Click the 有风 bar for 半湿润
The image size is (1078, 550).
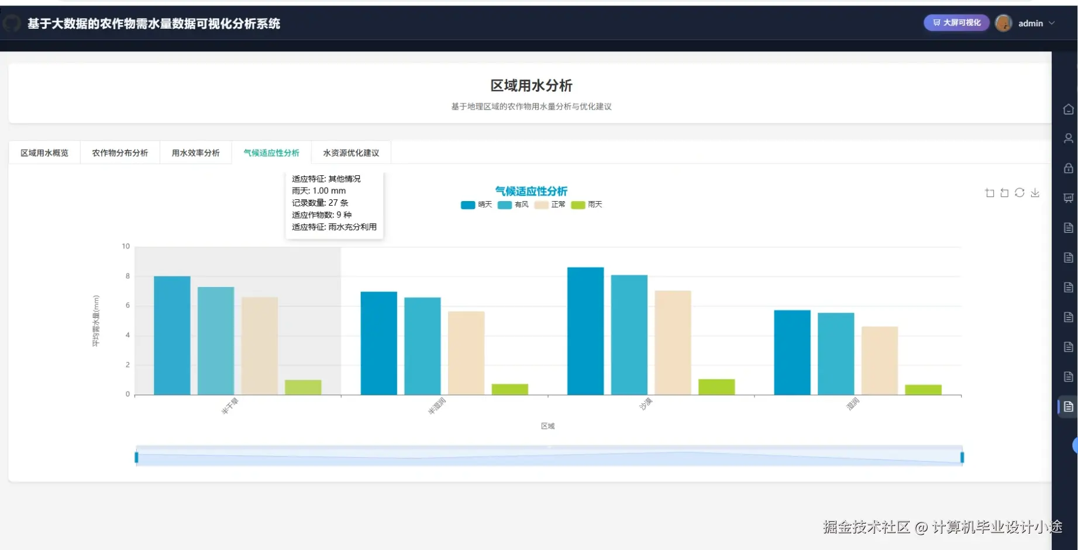tap(422, 346)
